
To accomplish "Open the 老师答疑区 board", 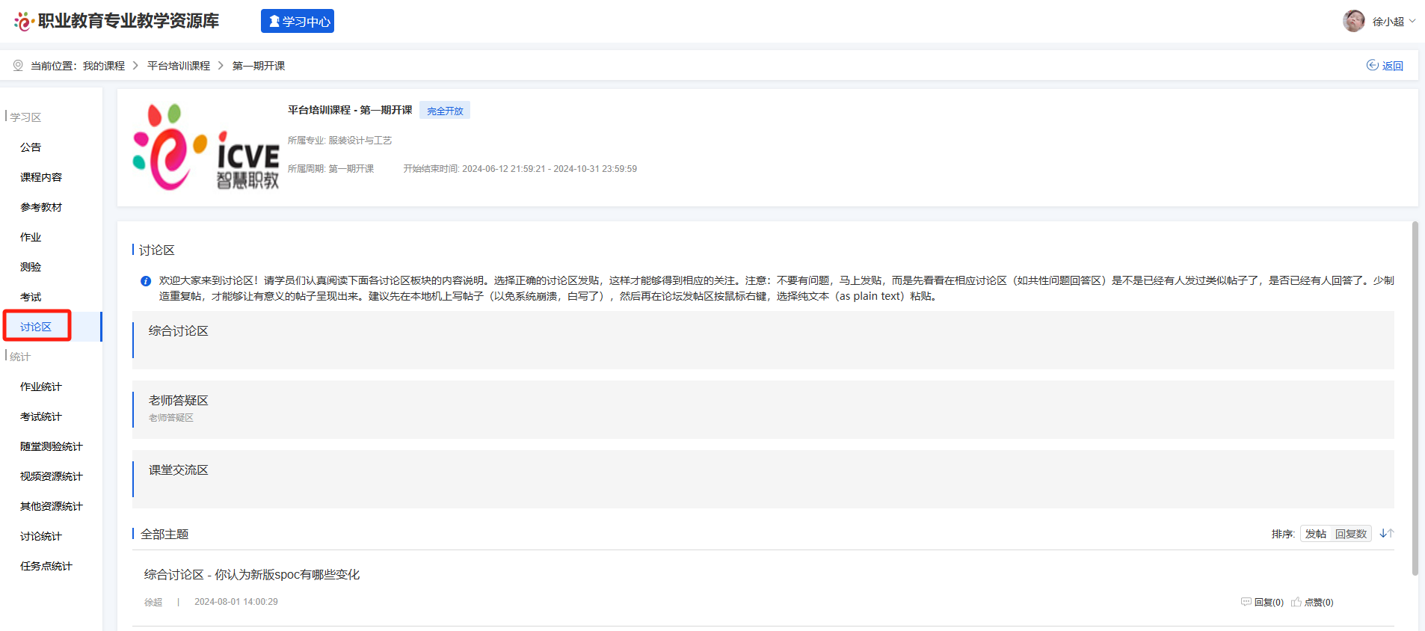I will tap(178, 401).
